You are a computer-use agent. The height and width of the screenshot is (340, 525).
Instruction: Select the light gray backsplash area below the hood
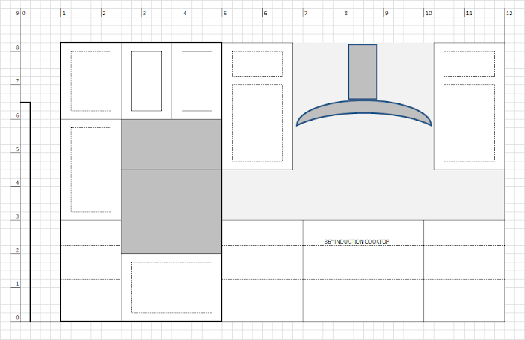pyautogui.click(x=363, y=195)
